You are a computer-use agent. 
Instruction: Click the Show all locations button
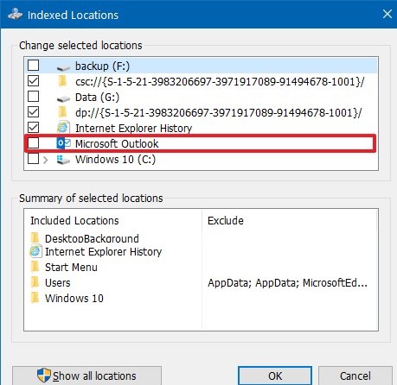click(86, 376)
